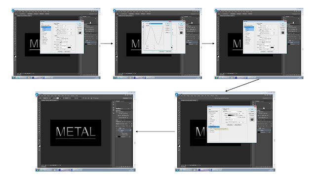Click Angle dial in Gradient Overlay dialog
The image size is (316, 178).
230,120
